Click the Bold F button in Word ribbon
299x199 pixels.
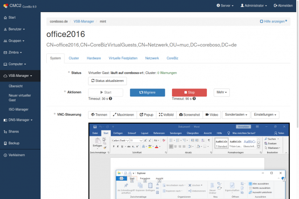pyautogui.click(x=114, y=147)
